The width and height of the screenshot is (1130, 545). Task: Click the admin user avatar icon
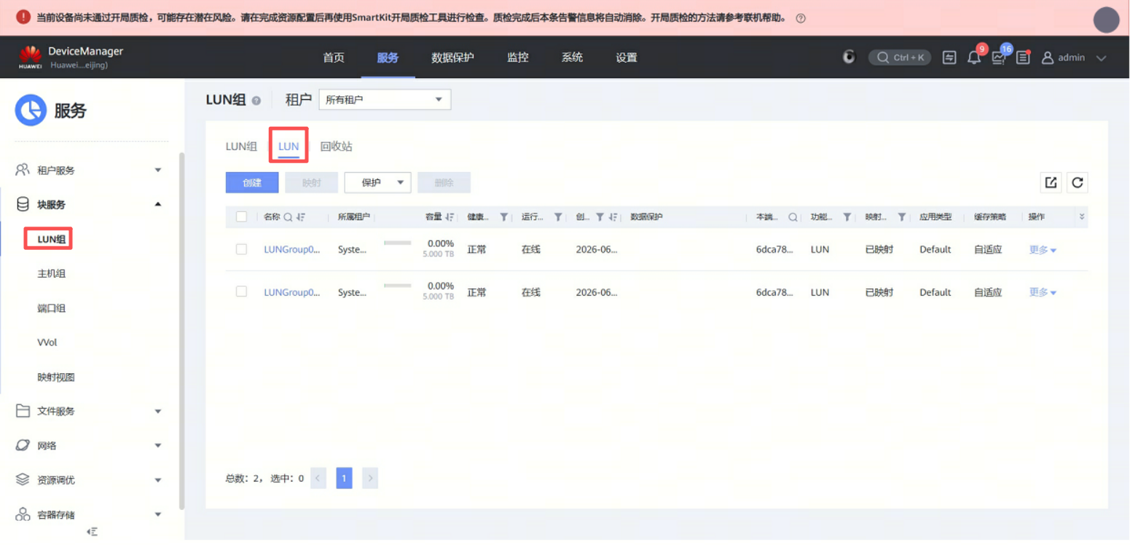[x=1048, y=58]
